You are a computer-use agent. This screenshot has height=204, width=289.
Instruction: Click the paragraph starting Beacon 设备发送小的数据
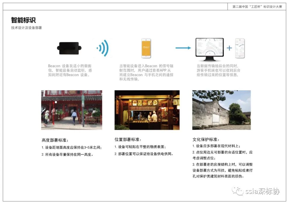coord(70,70)
